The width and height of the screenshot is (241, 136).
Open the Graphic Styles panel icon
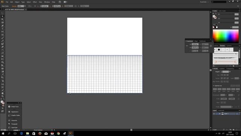coord(9,115)
